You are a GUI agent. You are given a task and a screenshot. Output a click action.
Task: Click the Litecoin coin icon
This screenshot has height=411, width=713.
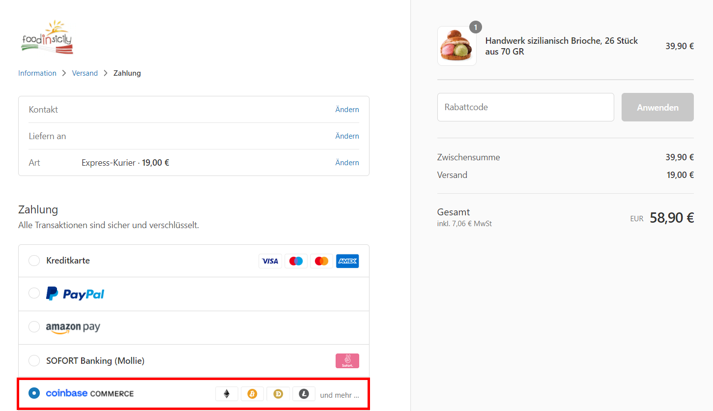point(304,394)
